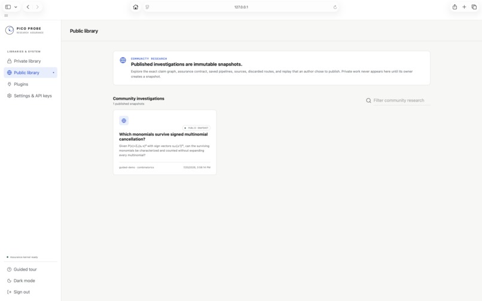Click the sign-out arrow icon
Viewport: 482px width, 301px height.
(x=9, y=292)
